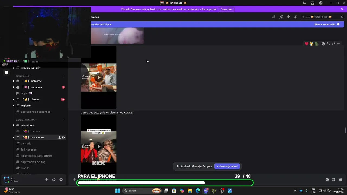Screen dimensions: 347x195
Task: Open user settings gear
Action: pos(61,180)
